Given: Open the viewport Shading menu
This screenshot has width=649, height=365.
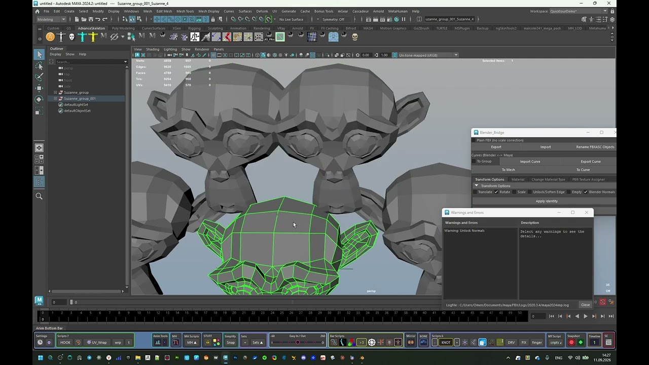Looking at the screenshot, I should [153, 49].
